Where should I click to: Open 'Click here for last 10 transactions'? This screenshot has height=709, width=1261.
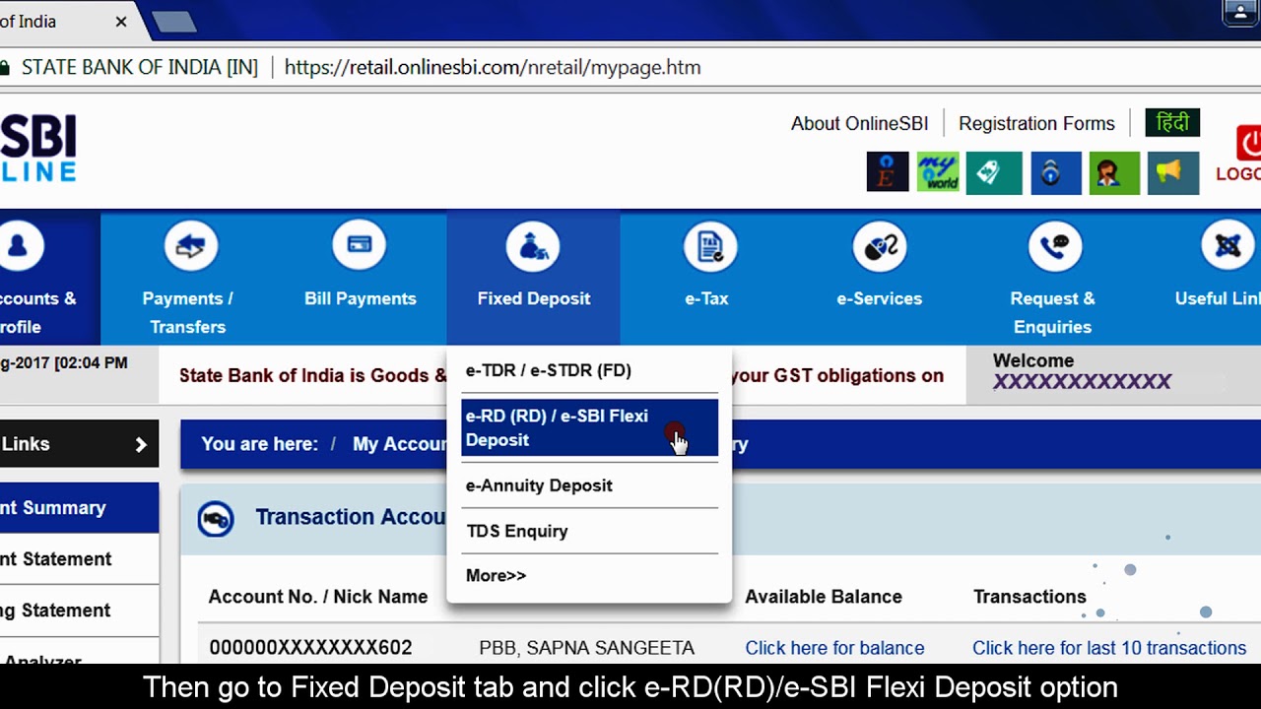tap(1109, 648)
